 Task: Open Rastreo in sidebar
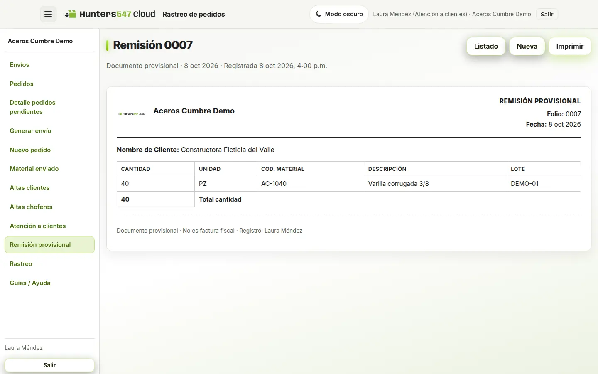49,264
